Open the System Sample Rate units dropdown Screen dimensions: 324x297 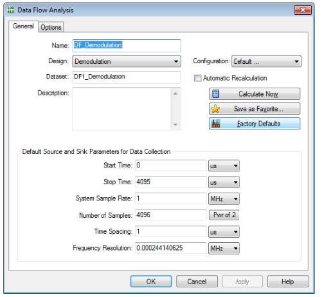coord(224,198)
